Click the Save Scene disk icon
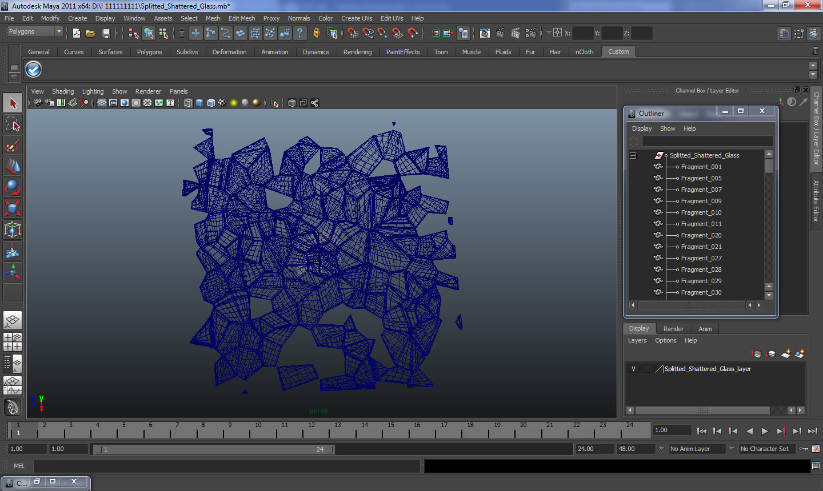Viewport: 823px width, 491px height. pos(106,33)
